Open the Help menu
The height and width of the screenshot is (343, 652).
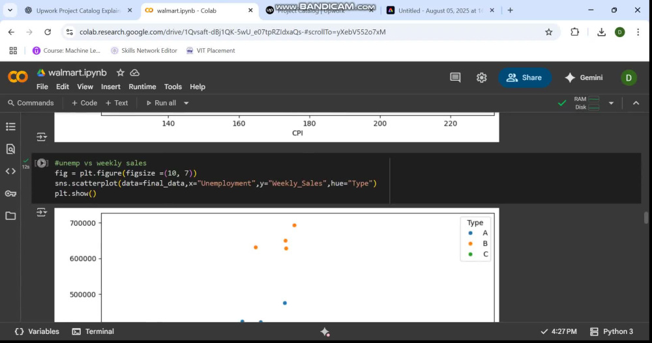(198, 87)
